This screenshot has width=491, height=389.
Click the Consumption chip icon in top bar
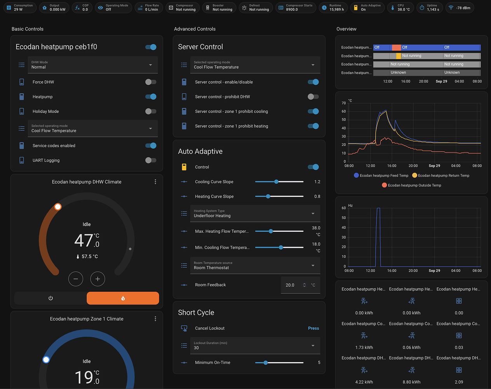pos(9,8)
